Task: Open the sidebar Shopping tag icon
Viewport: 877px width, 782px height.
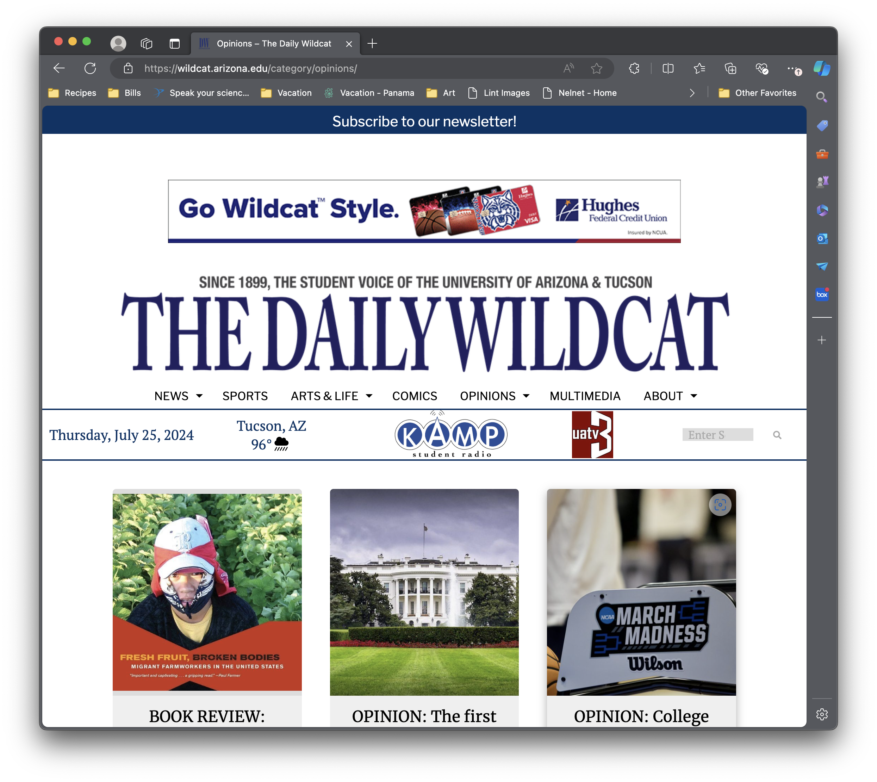Action: click(x=822, y=125)
